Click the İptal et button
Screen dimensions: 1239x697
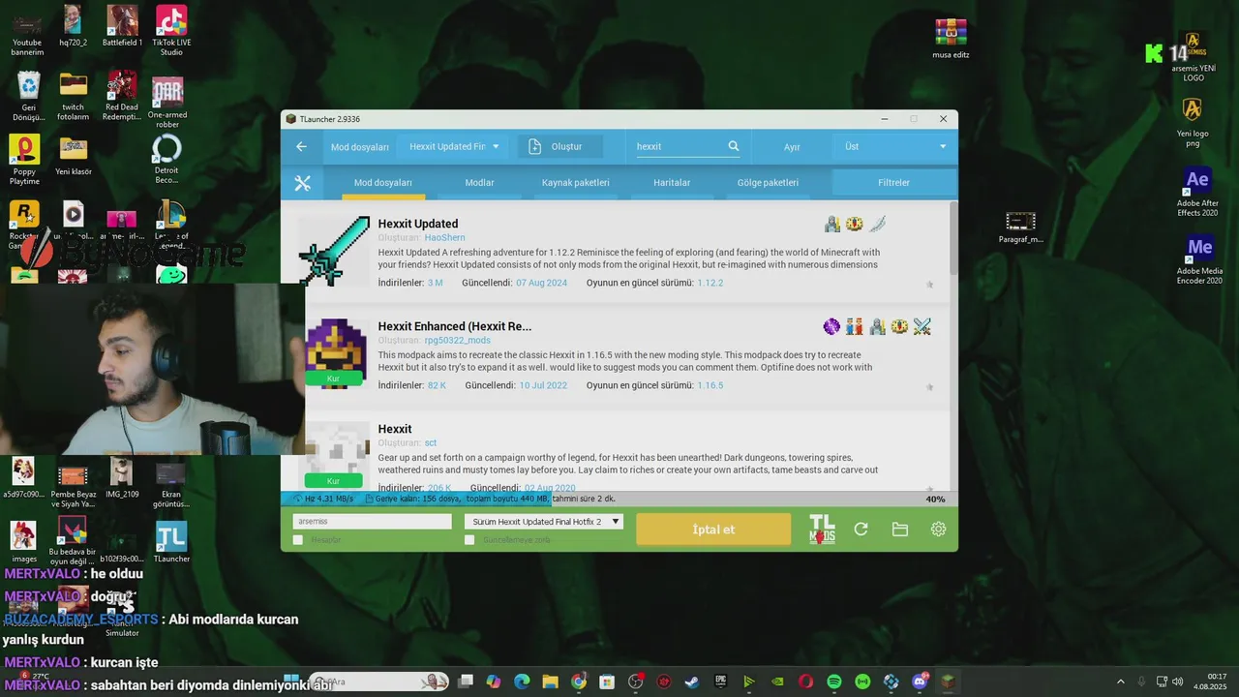(713, 530)
